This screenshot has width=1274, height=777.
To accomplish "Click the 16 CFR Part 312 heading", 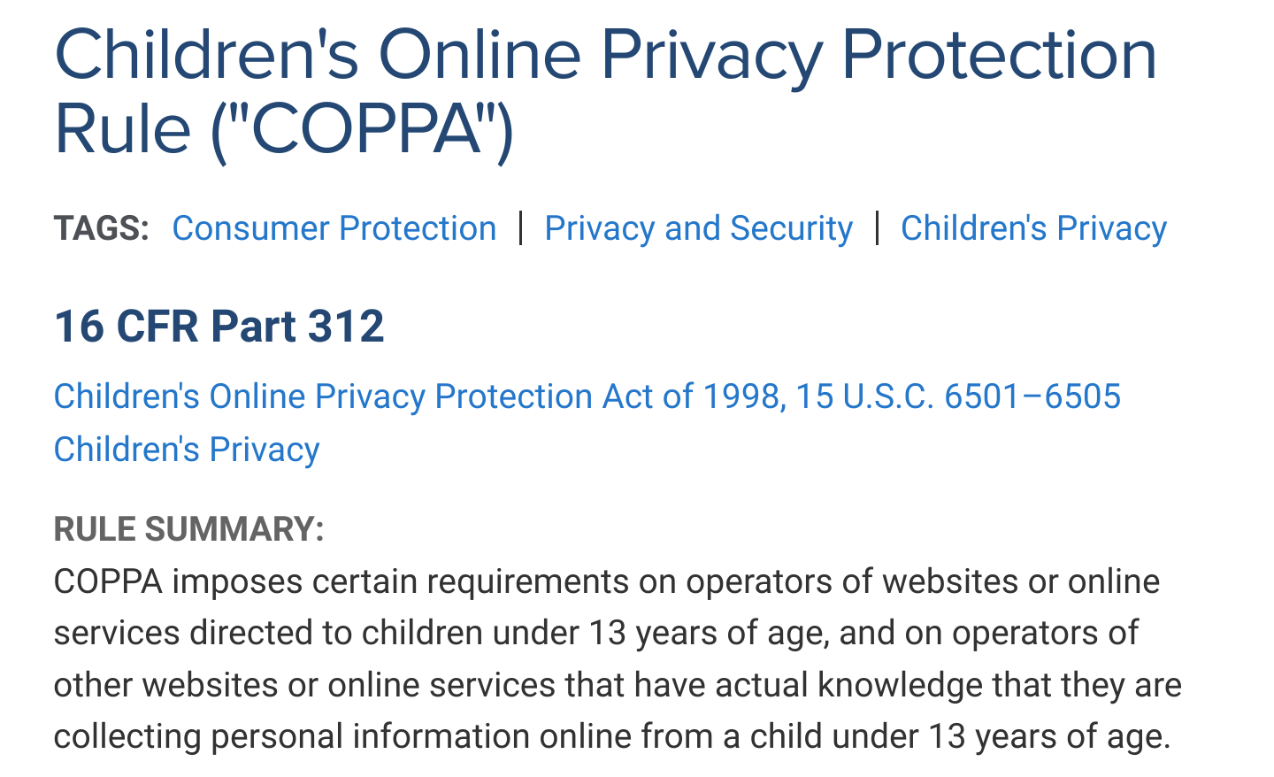I will (219, 326).
